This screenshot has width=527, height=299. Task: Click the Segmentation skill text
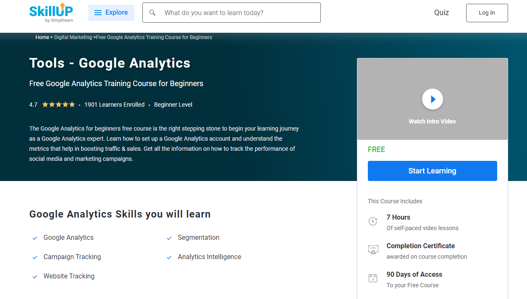pos(199,237)
